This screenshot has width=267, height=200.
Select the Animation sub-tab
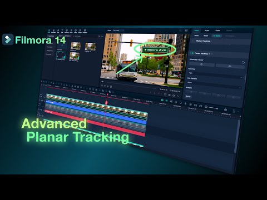pyautogui.click(x=230, y=36)
